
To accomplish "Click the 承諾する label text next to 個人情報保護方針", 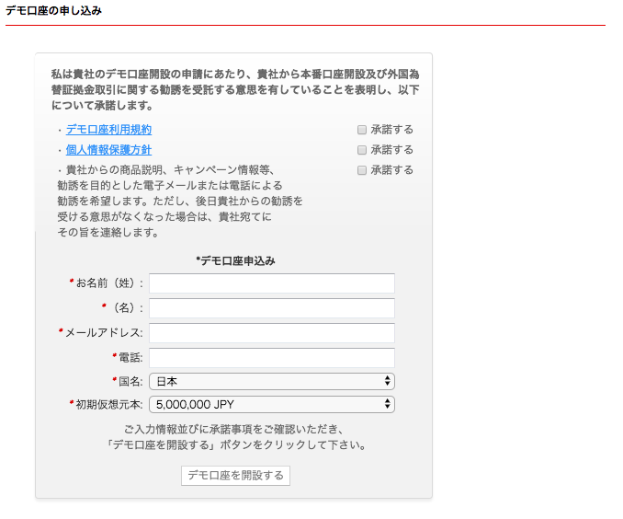I will coord(391,150).
